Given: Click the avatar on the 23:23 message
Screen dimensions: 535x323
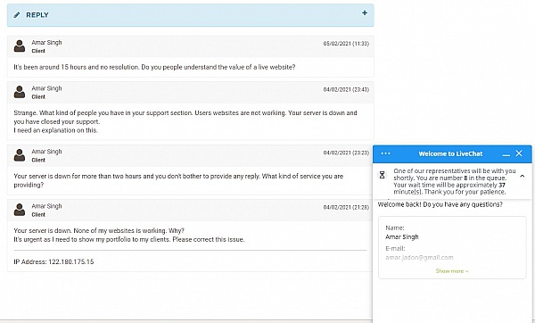Looking at the screenshot, I should point(20,155).
